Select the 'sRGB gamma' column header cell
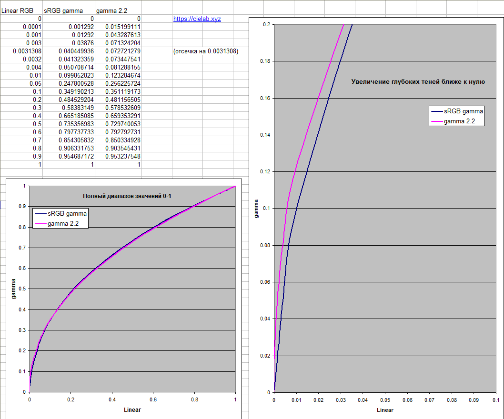This screenshot has height=419, width=504. pyautogui.click(x=65, y=10)
